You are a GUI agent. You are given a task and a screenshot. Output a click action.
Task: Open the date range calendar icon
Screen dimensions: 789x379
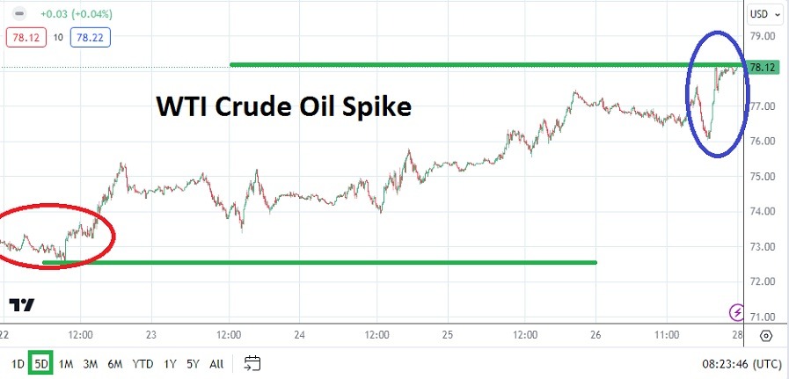tap(252, 363)
